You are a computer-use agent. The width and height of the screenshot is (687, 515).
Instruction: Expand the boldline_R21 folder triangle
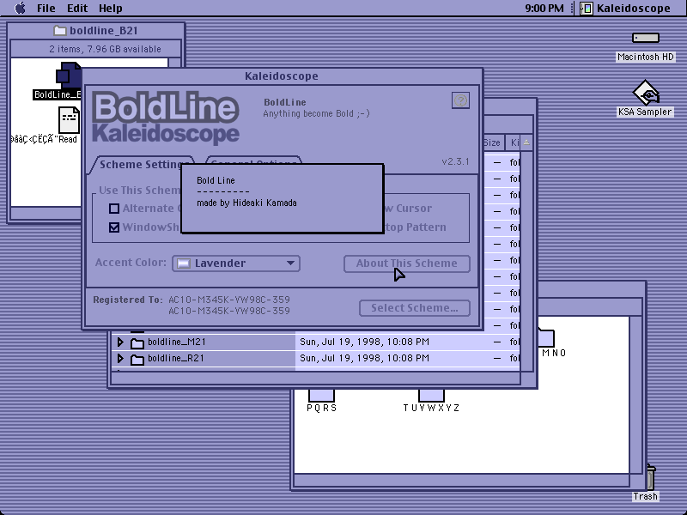click(120, 358)
